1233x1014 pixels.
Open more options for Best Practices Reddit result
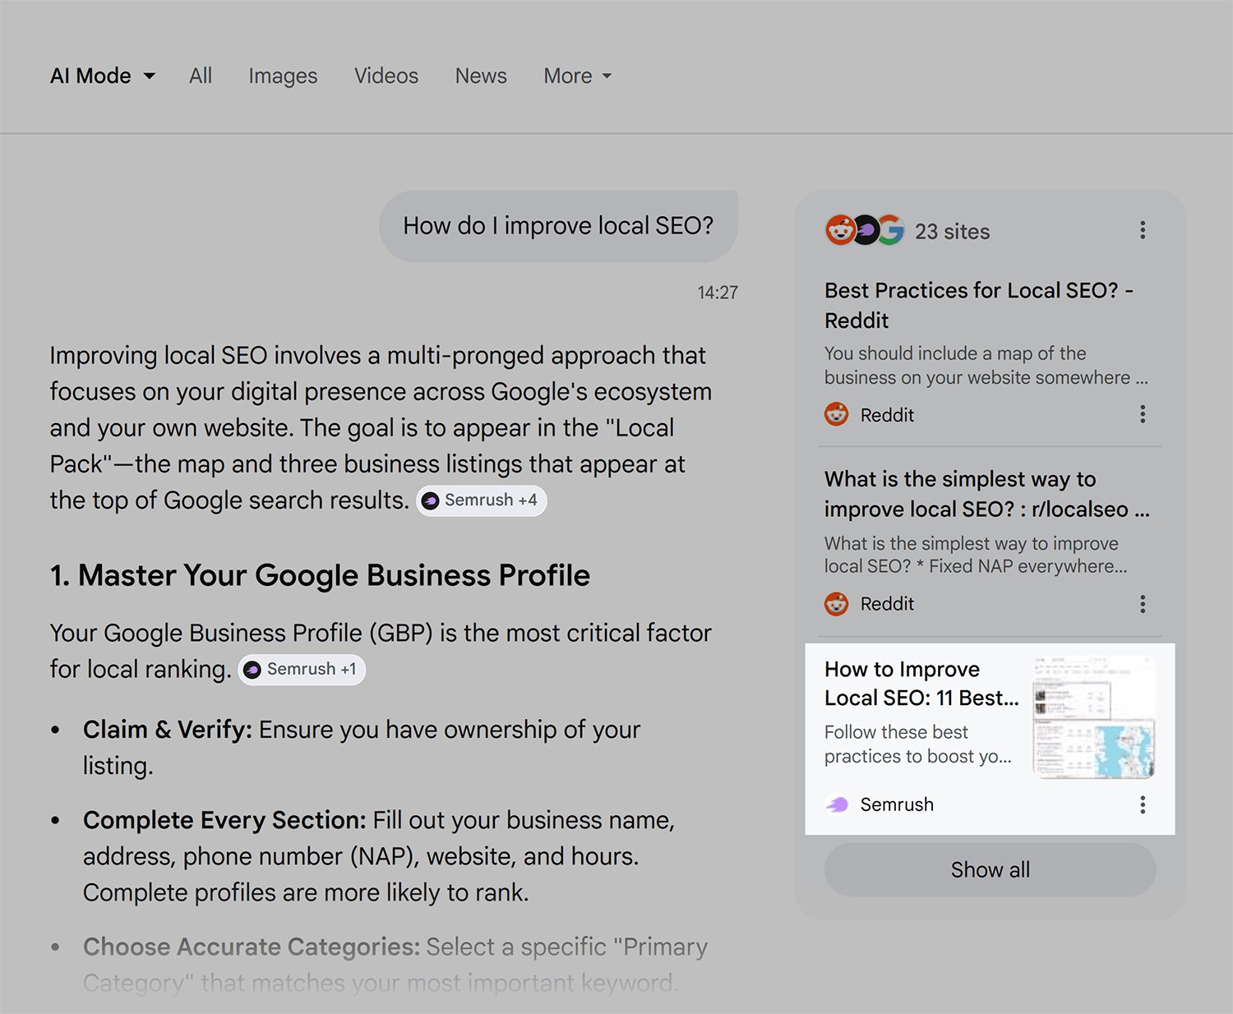coord(1143,414)
